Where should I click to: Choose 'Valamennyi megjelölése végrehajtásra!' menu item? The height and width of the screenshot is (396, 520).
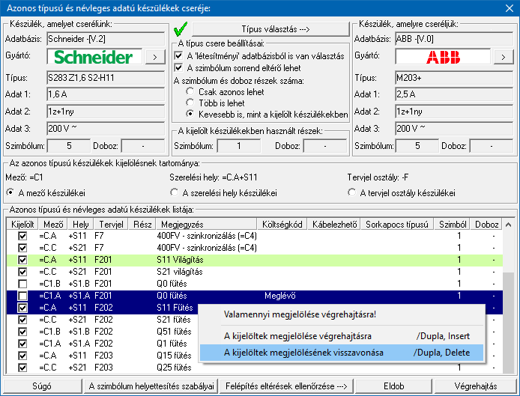[x=342, y=314]
